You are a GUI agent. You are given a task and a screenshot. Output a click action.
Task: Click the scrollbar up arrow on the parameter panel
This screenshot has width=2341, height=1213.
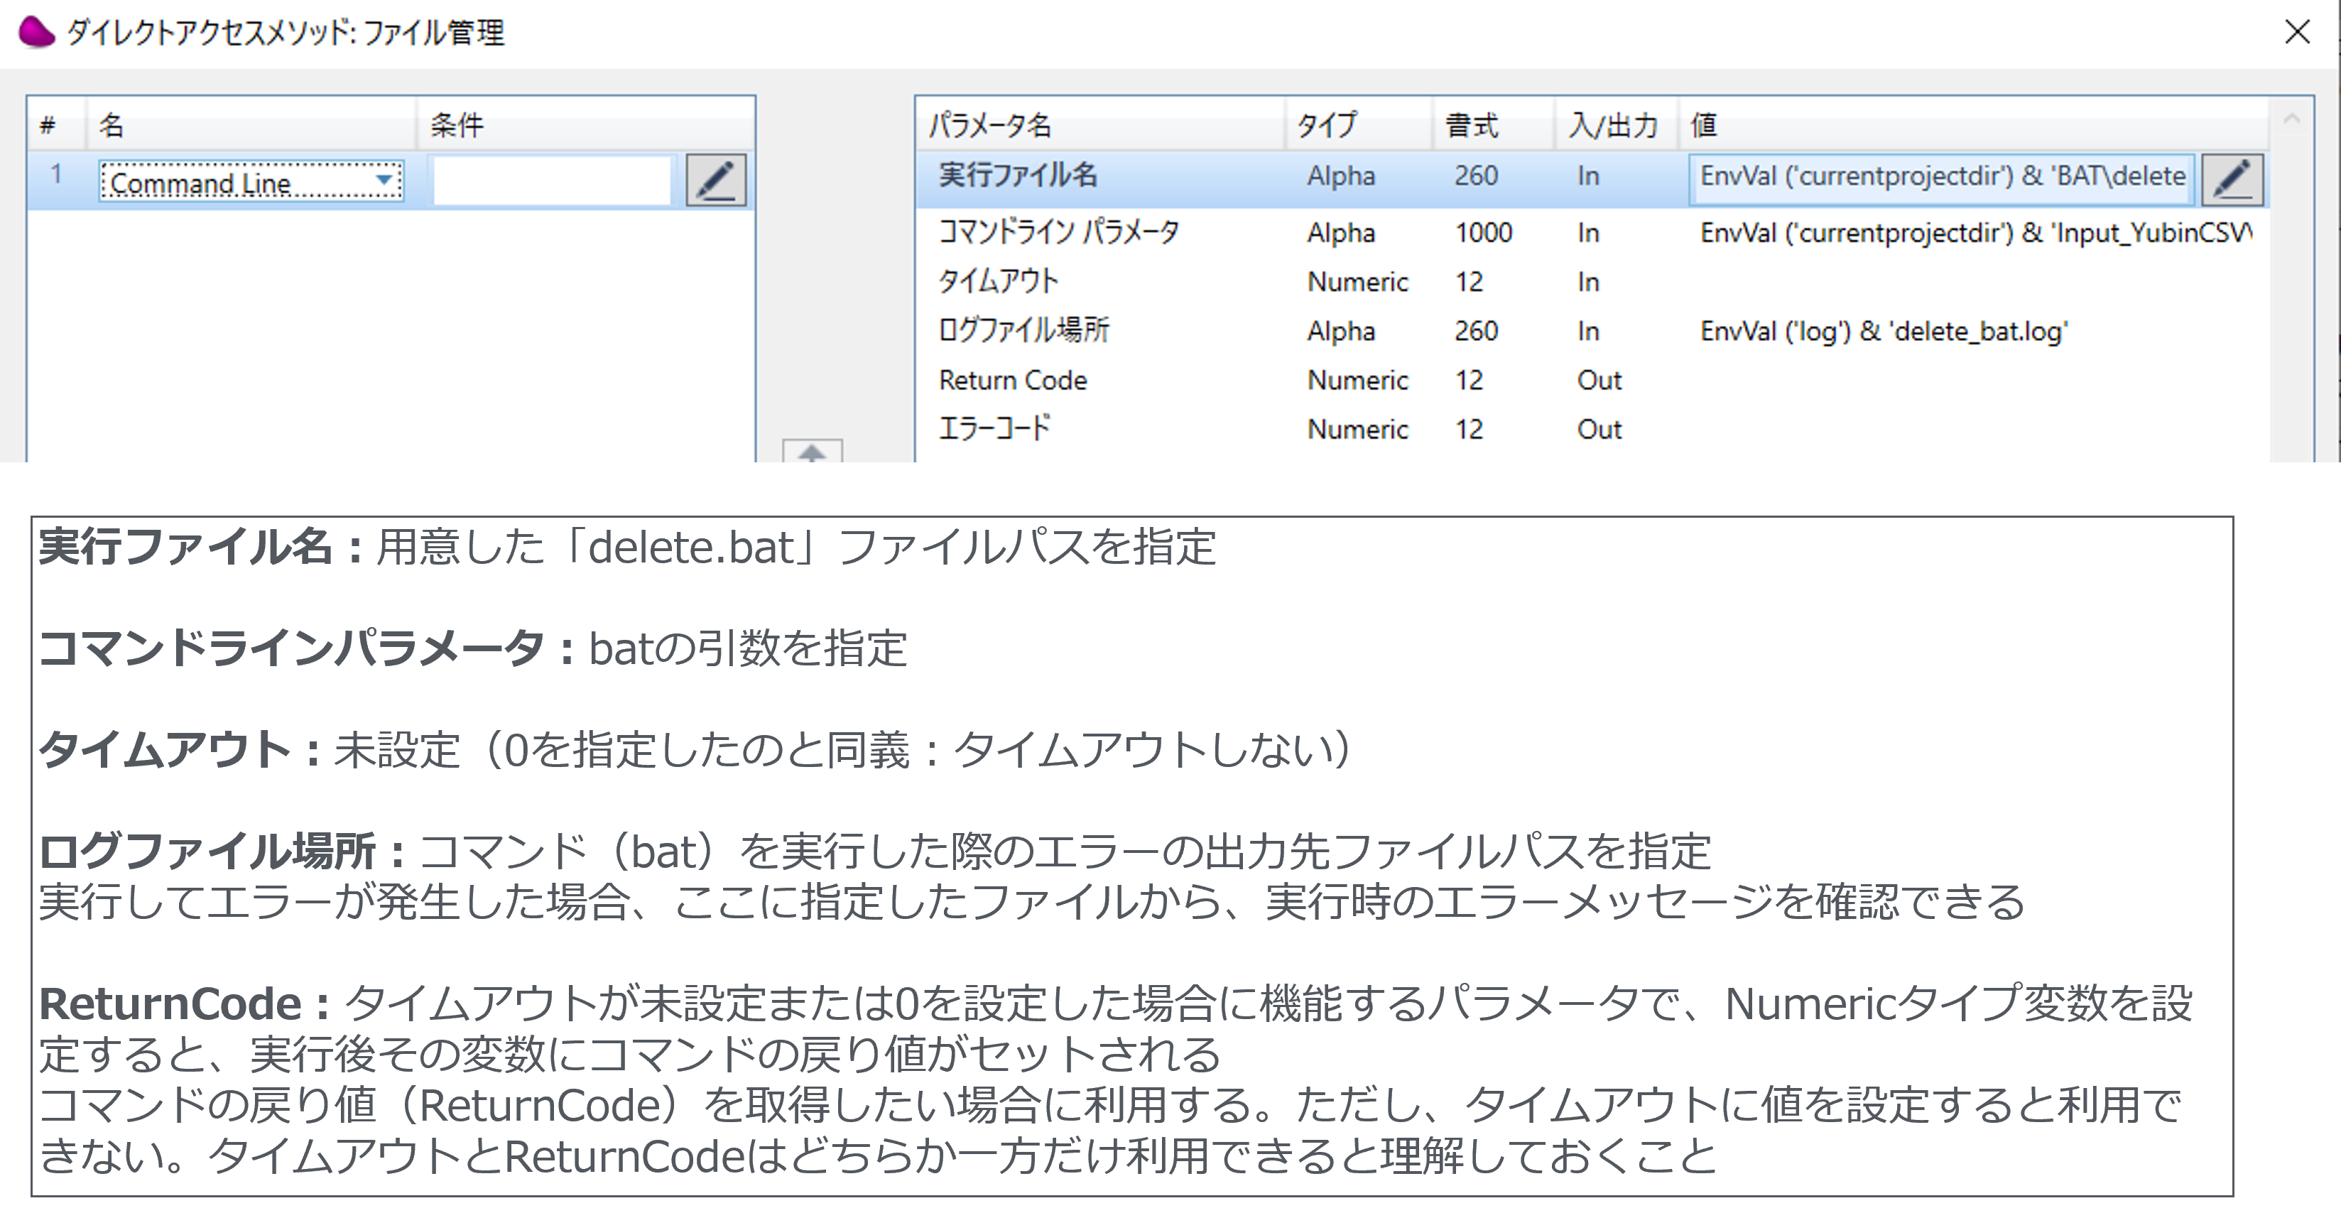(2291, 118)
